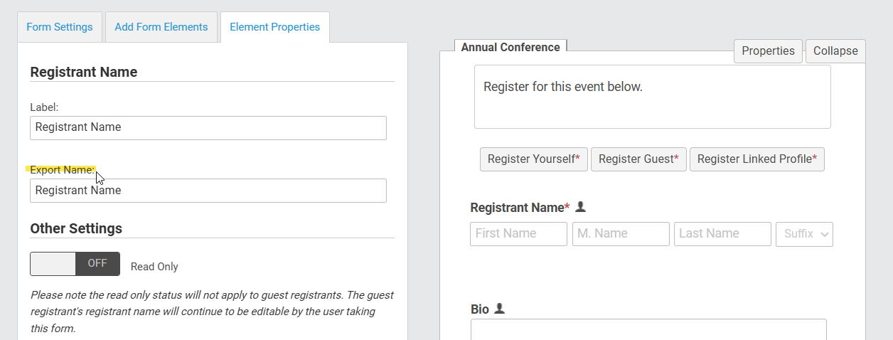The width and height of the screenshot is (893, 340).
Task: Open Properties for Annual Conference
Action: click(768, 51)
